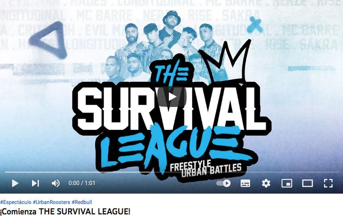Viewport: 343px width, 217px height.
Task: Open the settings gear menu
Action: coord(266,183)
